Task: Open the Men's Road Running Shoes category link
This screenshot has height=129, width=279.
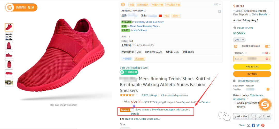Action: point(145,26)
